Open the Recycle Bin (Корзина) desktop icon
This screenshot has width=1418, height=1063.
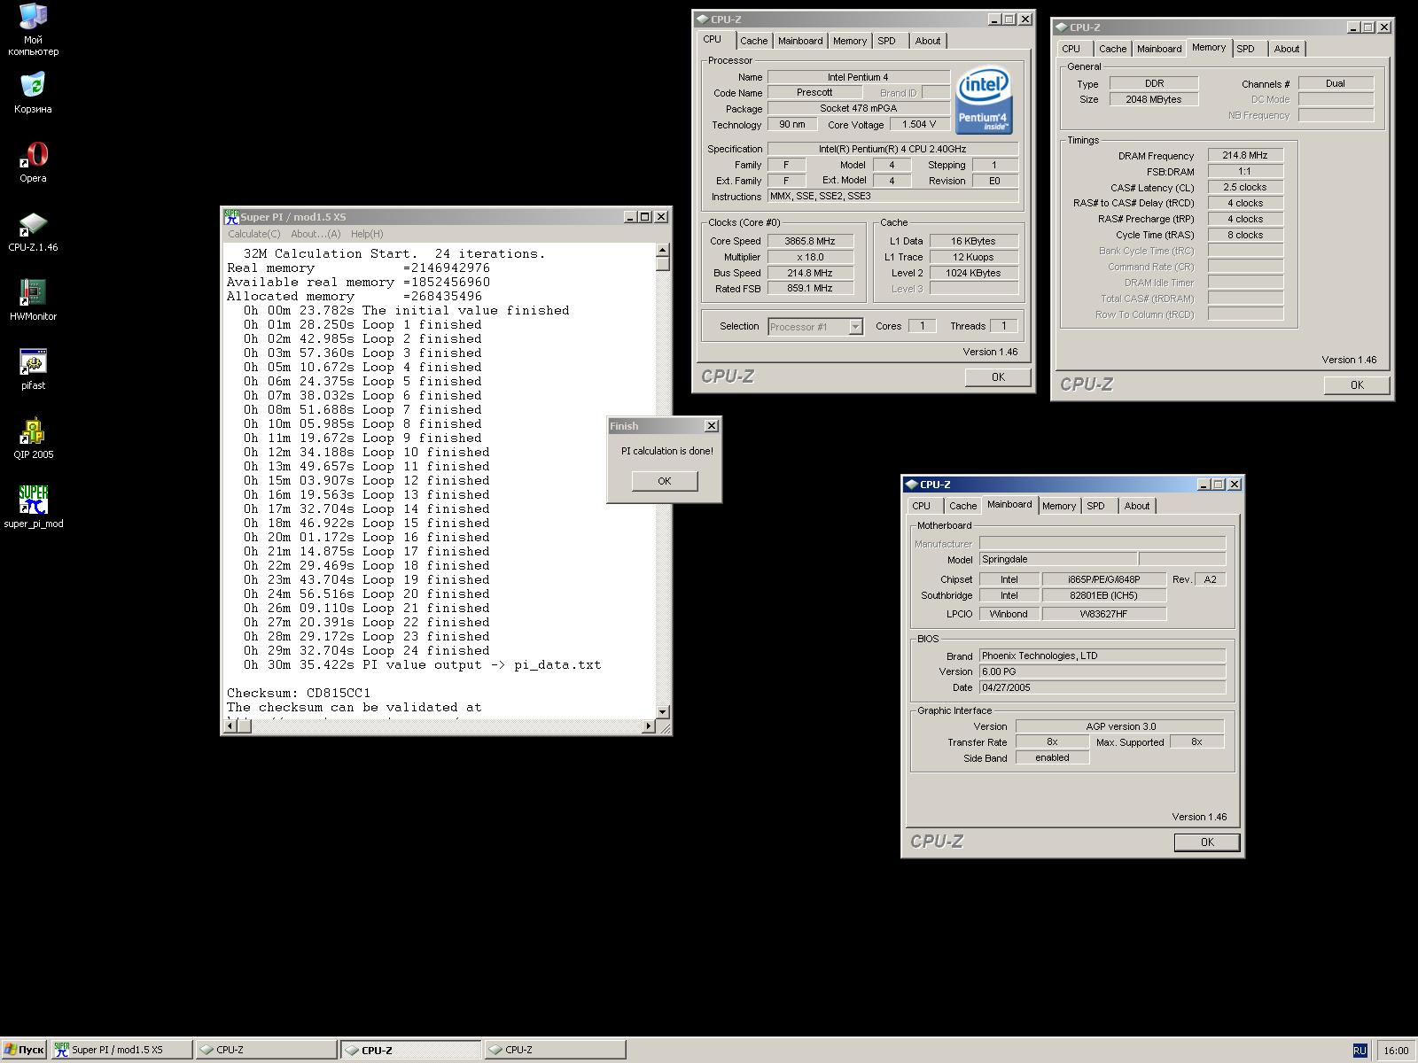pos(33,93)
